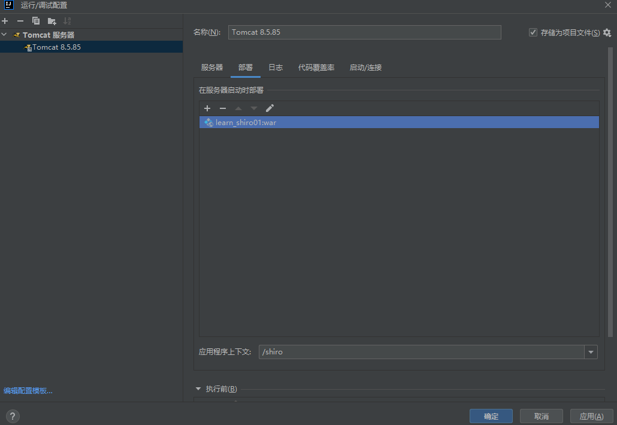This screenshot has width=617, height=425.
Task: Create a new configuration folder
Action: point(52,21)
